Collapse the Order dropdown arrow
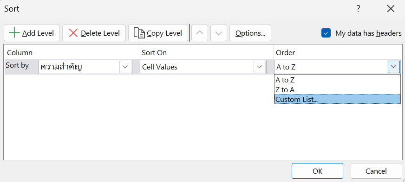This screenshot has width=405, height=182. 394,67
